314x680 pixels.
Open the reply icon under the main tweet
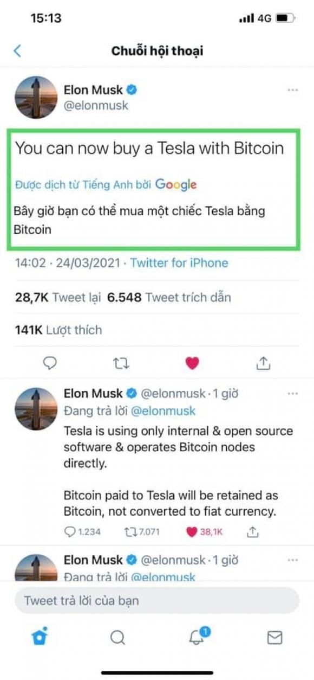50,362
